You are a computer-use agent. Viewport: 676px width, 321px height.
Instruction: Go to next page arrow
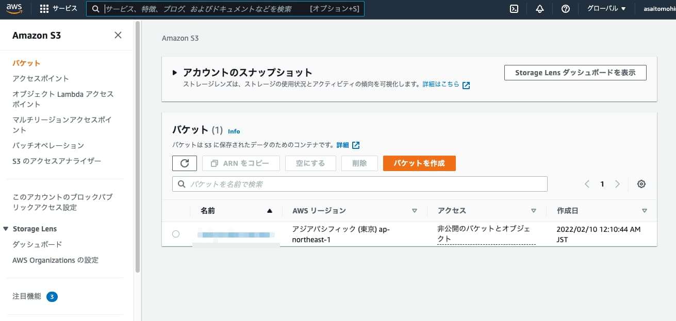click(618, 184)
